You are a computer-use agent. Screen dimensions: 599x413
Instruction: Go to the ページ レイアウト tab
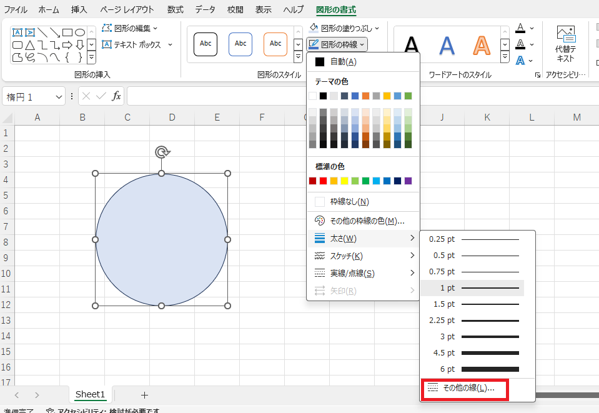tap(127, 9)
